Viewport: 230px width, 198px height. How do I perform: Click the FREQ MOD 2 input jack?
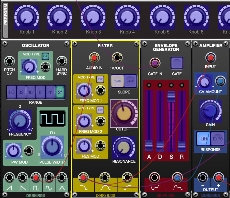(100, 121)
